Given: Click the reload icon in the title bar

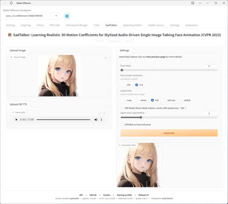Looking at the screenshot, I should [11, 3].
